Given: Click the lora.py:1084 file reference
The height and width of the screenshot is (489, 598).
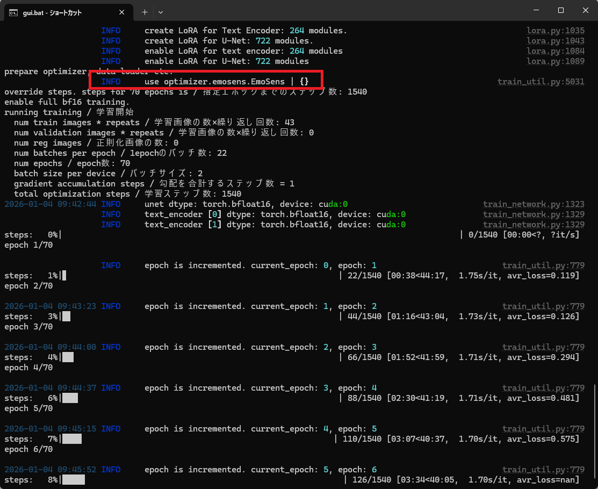Looking at the screenshot, I should tap(555, 51).
